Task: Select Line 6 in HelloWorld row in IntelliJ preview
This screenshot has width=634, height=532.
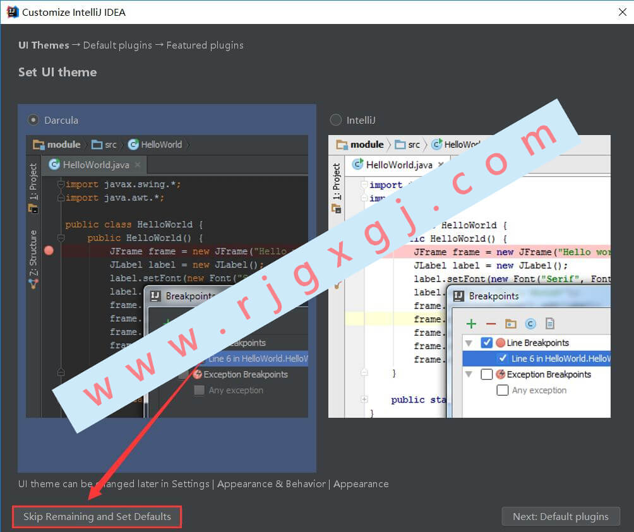Action: click(x=537, y=358)
